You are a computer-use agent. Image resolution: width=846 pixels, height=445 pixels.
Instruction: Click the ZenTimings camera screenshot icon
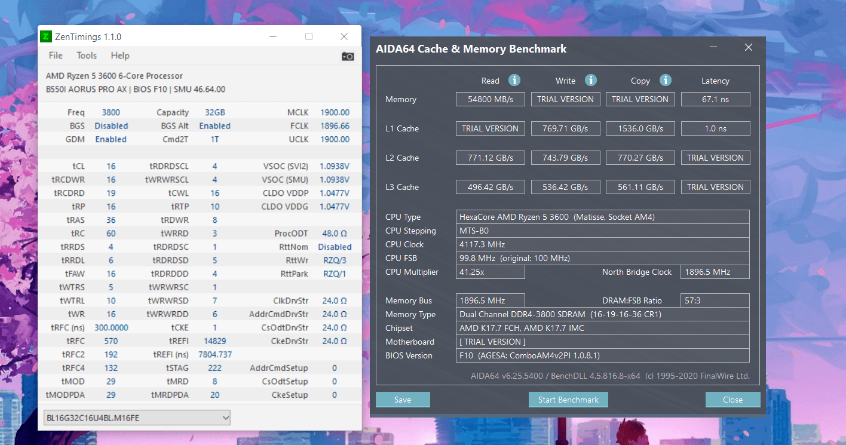point(348,56)
